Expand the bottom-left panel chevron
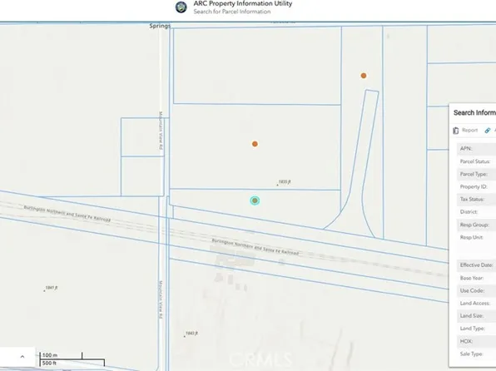 click(x=22, y=357)
